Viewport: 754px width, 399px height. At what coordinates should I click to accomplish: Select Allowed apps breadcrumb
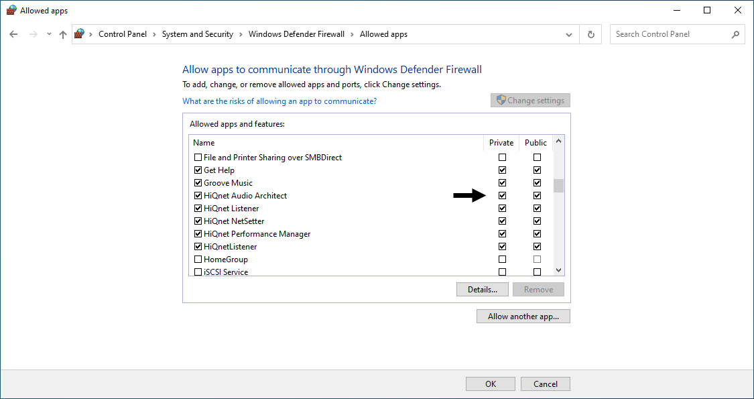(384, 34)
